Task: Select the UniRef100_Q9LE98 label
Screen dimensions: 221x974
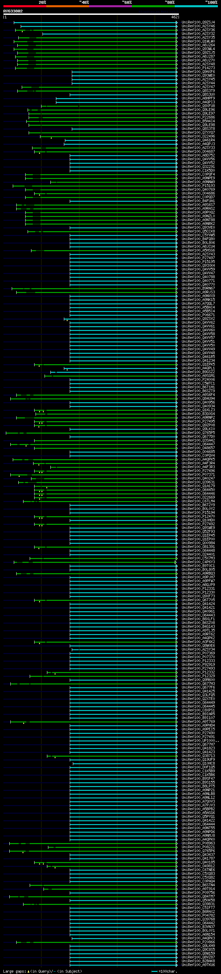Action: coord(198,125)
